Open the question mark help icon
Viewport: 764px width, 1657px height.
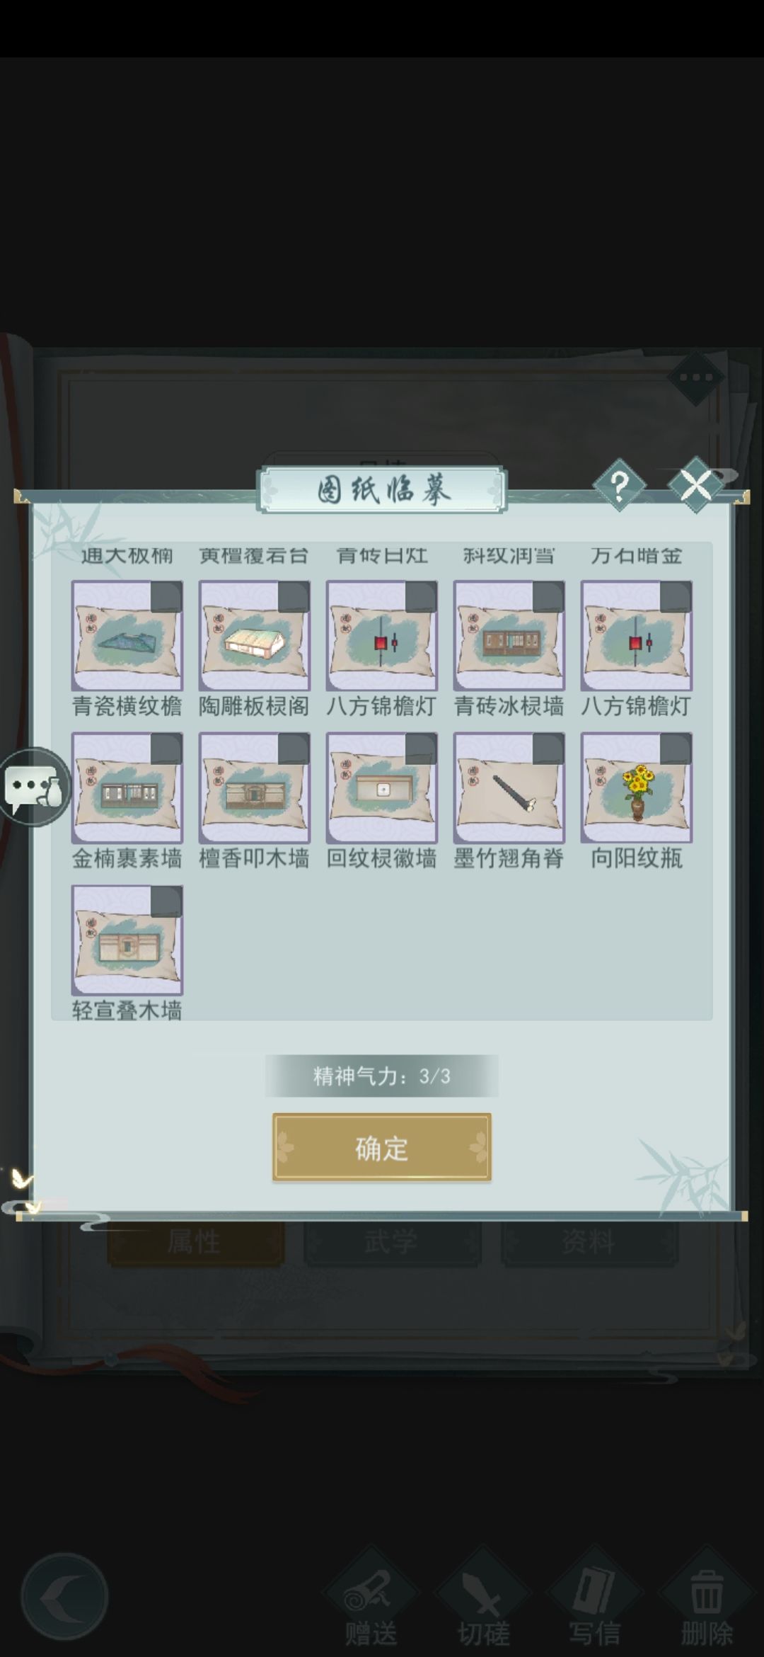pos(619,486)
